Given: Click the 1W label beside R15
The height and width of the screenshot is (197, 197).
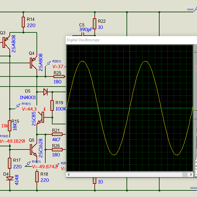Looking at the screenshot, I should (5, 126).
